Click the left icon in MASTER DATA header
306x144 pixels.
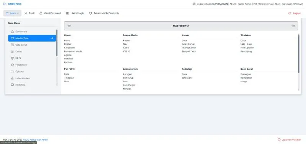tap(69, 26)
